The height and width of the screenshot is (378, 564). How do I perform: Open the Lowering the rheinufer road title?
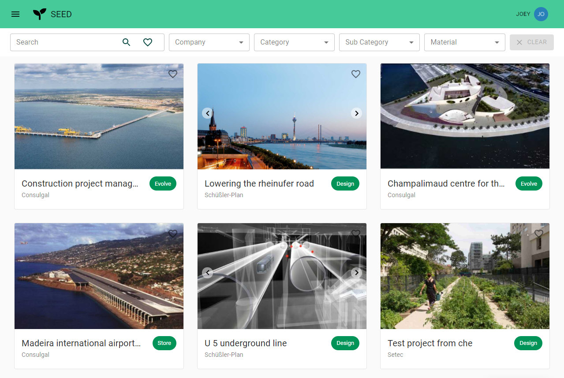[259, 183]
